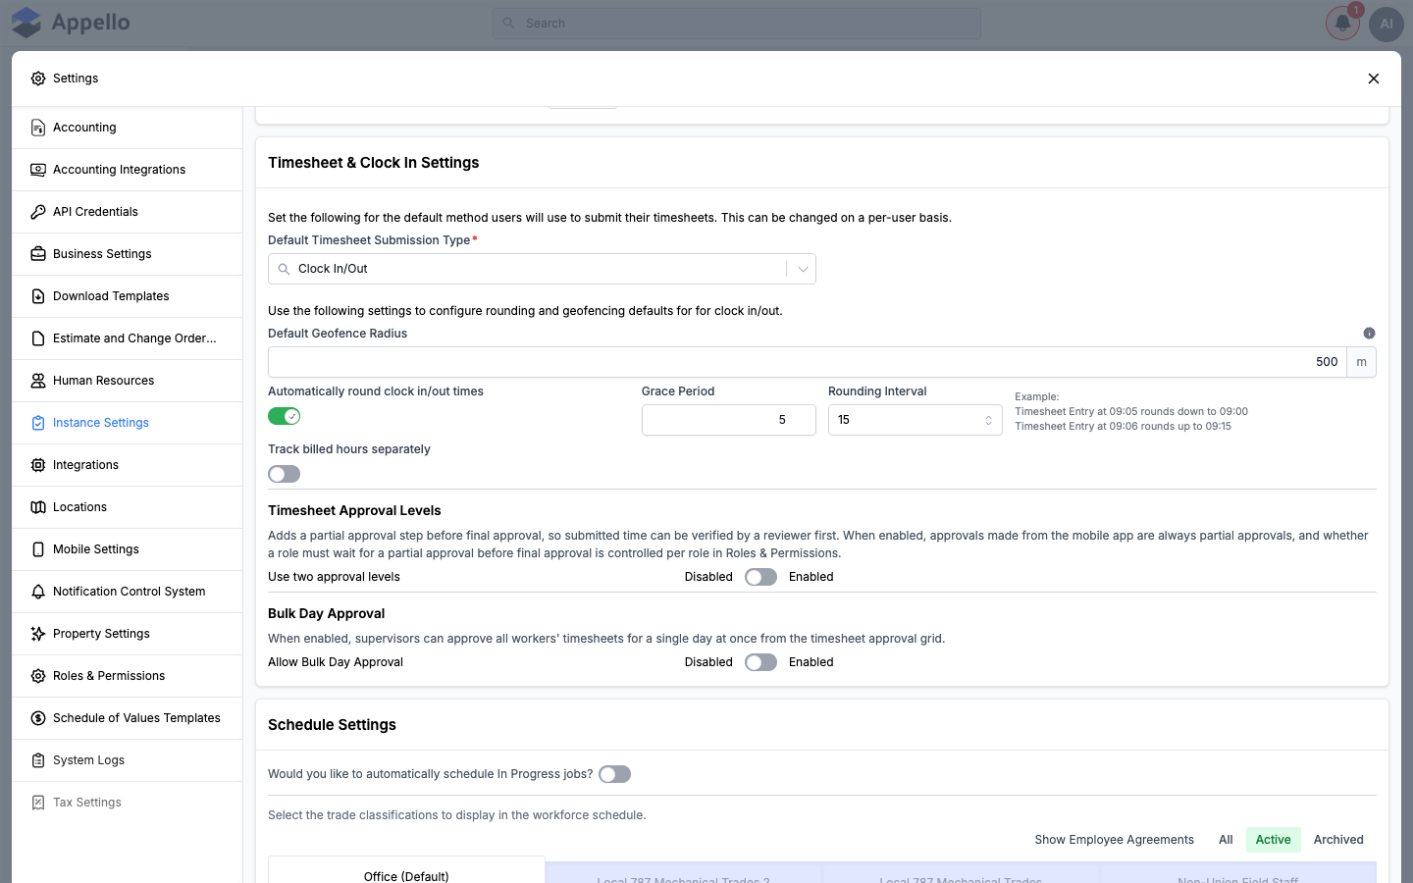The image size is (1413, 883).
Task: Click the Schedule of Values dollar icon
Action: [x=38, y=718]
